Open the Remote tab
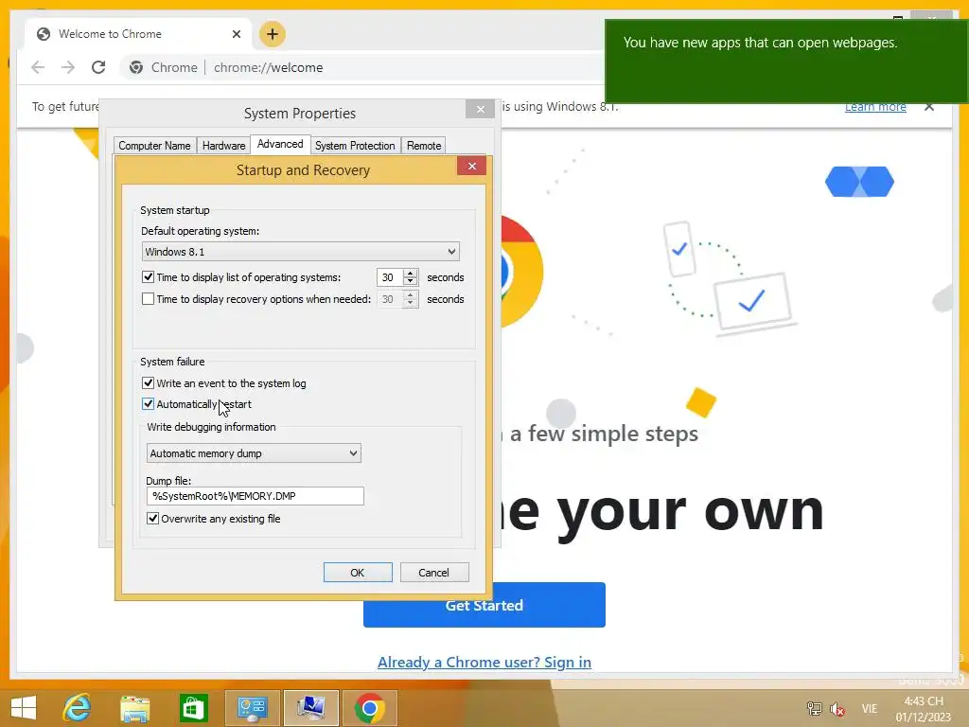 (x=424, y=145)
